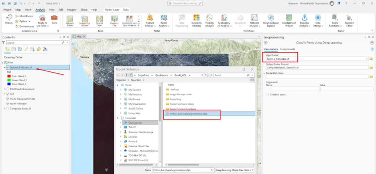Switch Contents to List By Data Source
This screenshot has width=376, height=174.
[14, 49]
